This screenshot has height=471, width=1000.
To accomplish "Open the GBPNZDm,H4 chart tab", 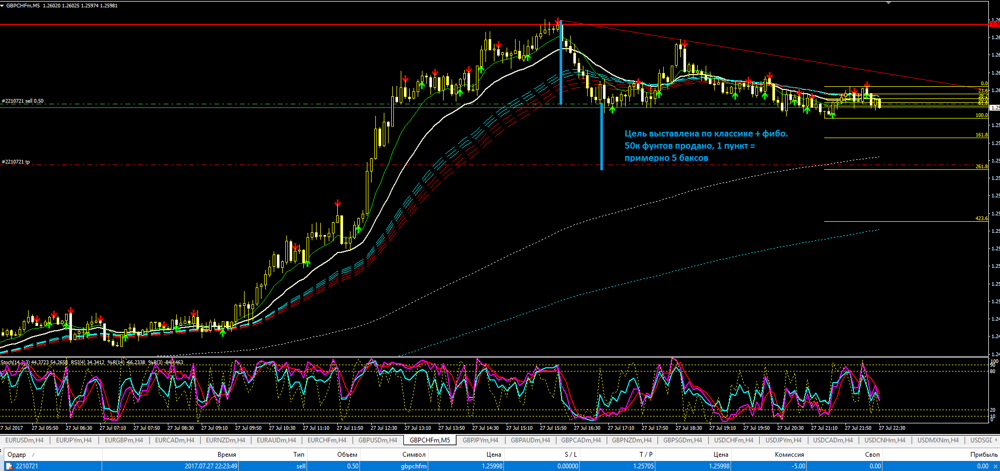I will tap(632, 440).
